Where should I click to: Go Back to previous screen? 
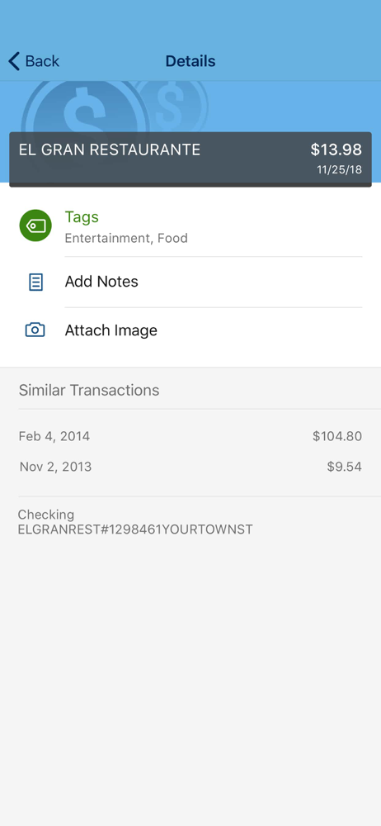(34, 61)
